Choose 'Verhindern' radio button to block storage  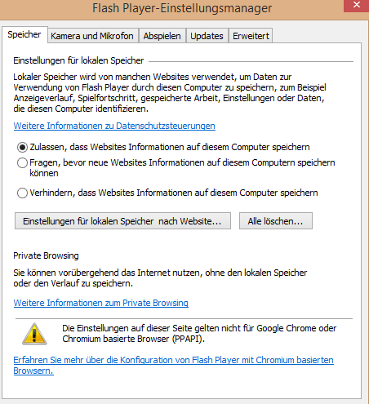coord(22,193)
